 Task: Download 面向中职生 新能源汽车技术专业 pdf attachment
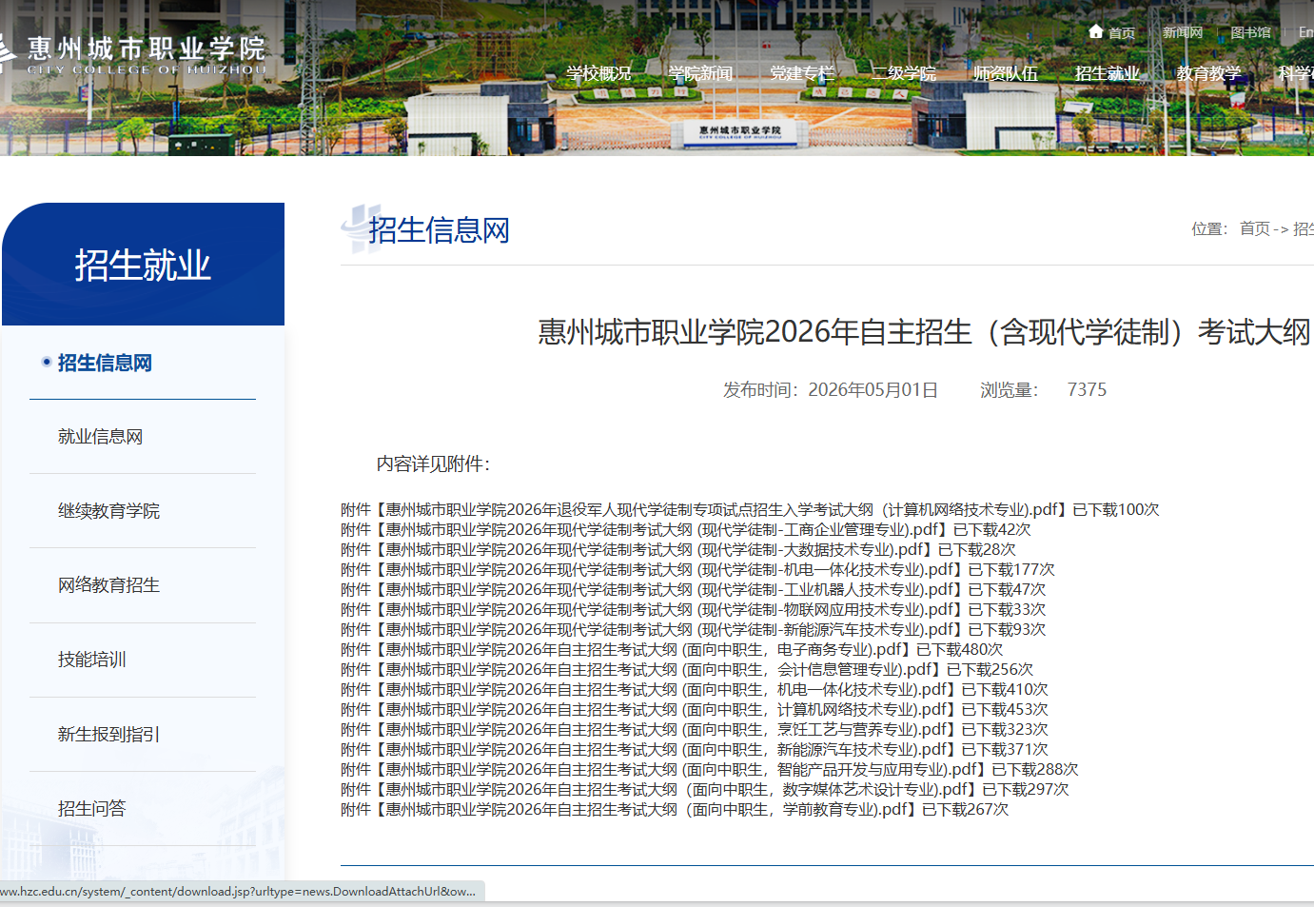(x=668, y=749)
